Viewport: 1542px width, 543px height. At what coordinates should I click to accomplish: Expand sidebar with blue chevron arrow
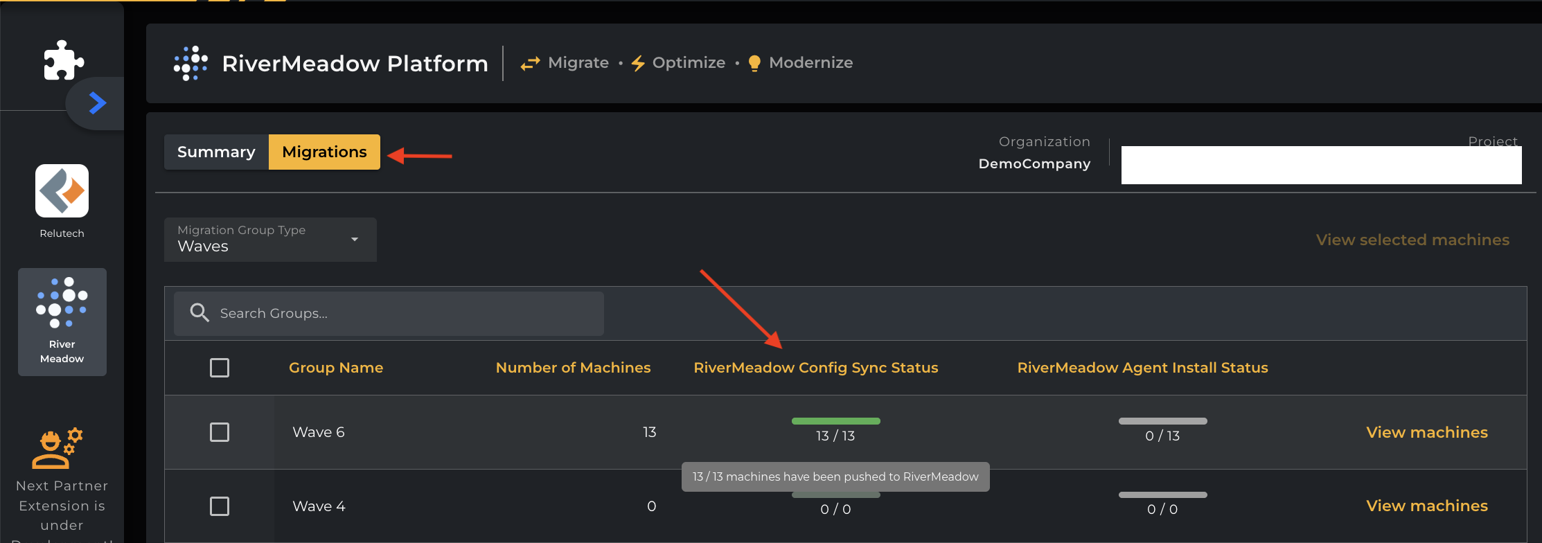click(98, 103)
